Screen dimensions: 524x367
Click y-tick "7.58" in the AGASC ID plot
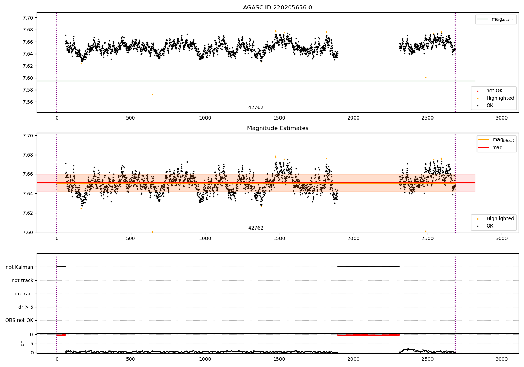tap(28, 90)
